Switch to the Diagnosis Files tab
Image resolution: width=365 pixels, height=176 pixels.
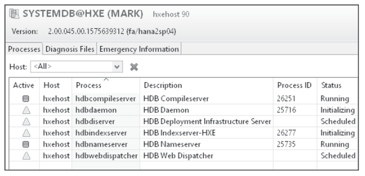pyautogui.click(x=69, y=49)
